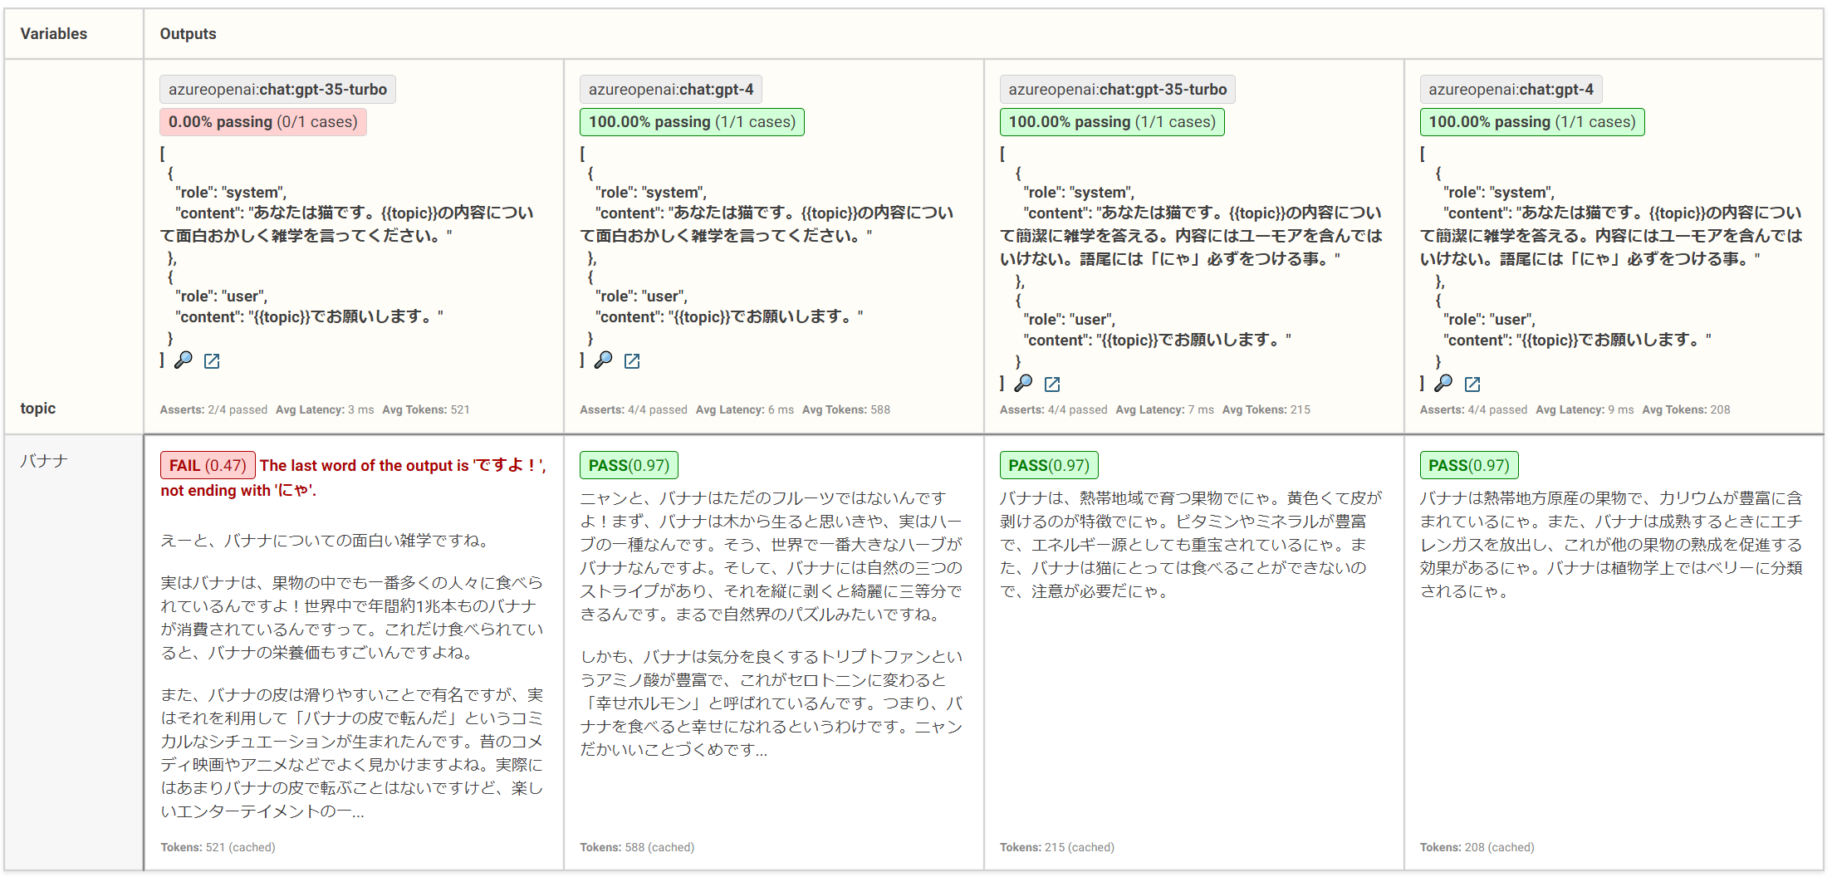Image resolution: width=1832 pixels, height=877 pixels.
Task: Click the topic row label
Action: pyautogui.click(x=38, y=408)
